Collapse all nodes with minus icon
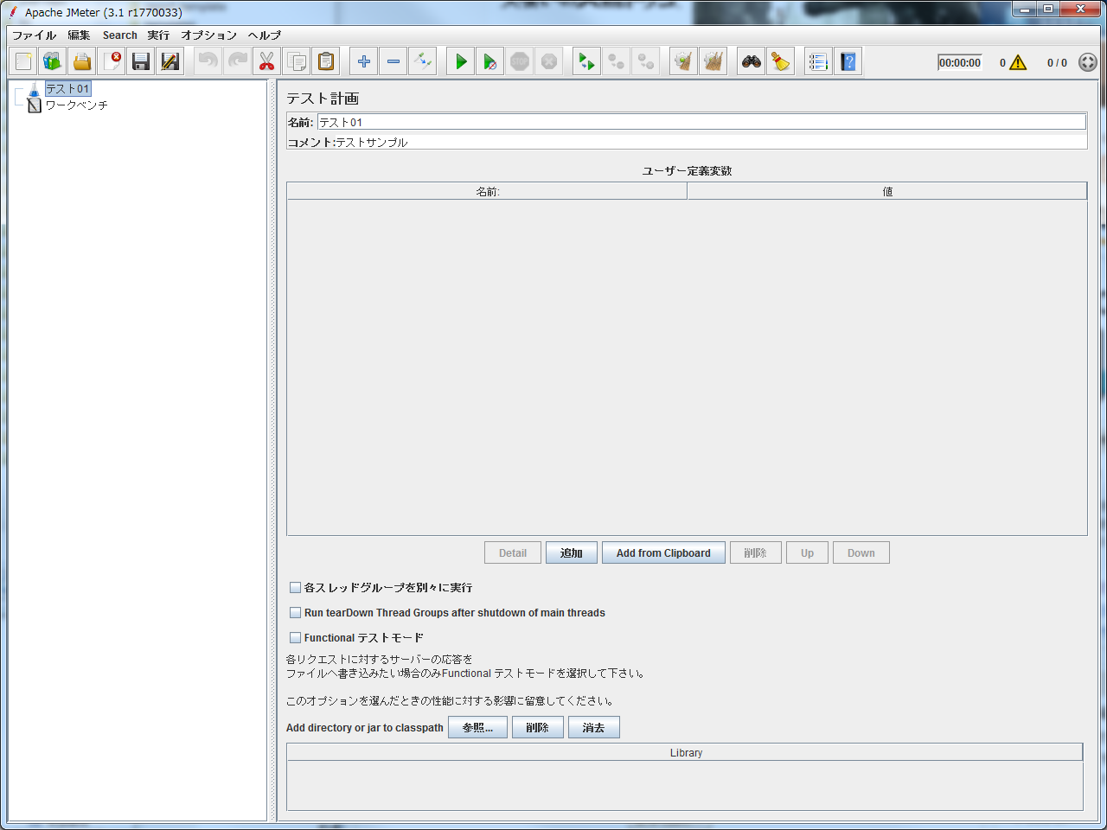 (394, 61)
